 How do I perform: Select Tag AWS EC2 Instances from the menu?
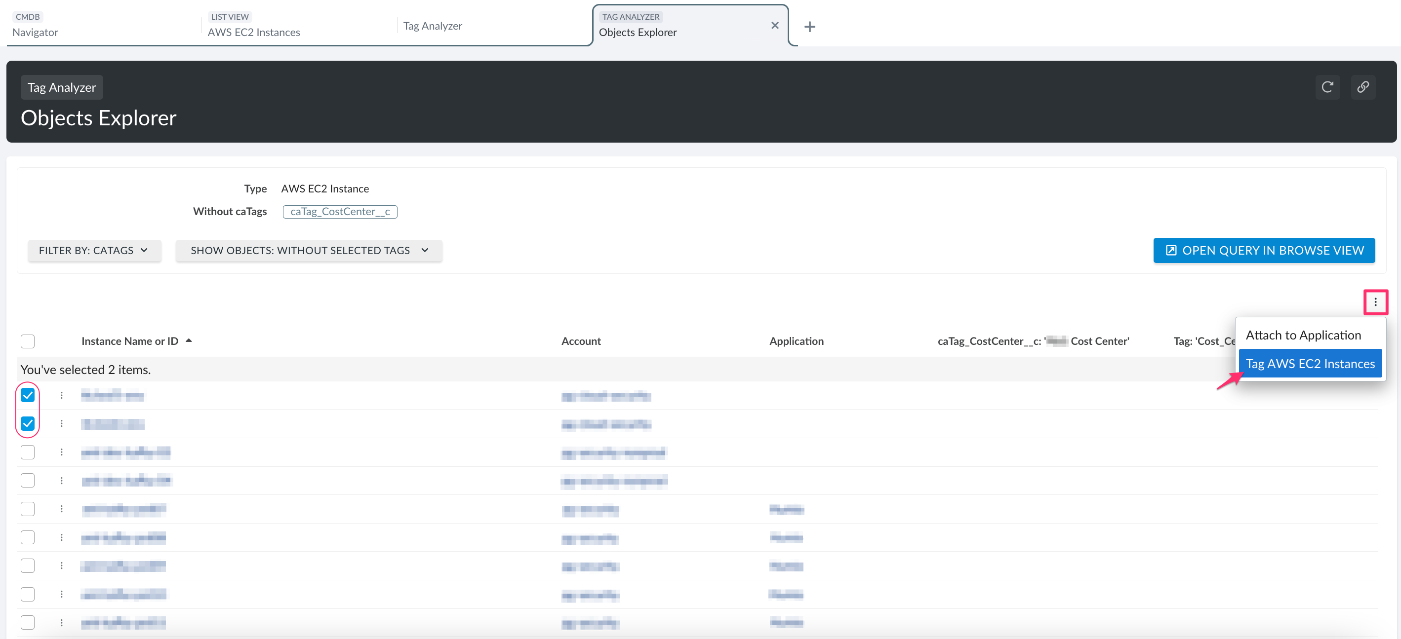tap(1311, 363)
